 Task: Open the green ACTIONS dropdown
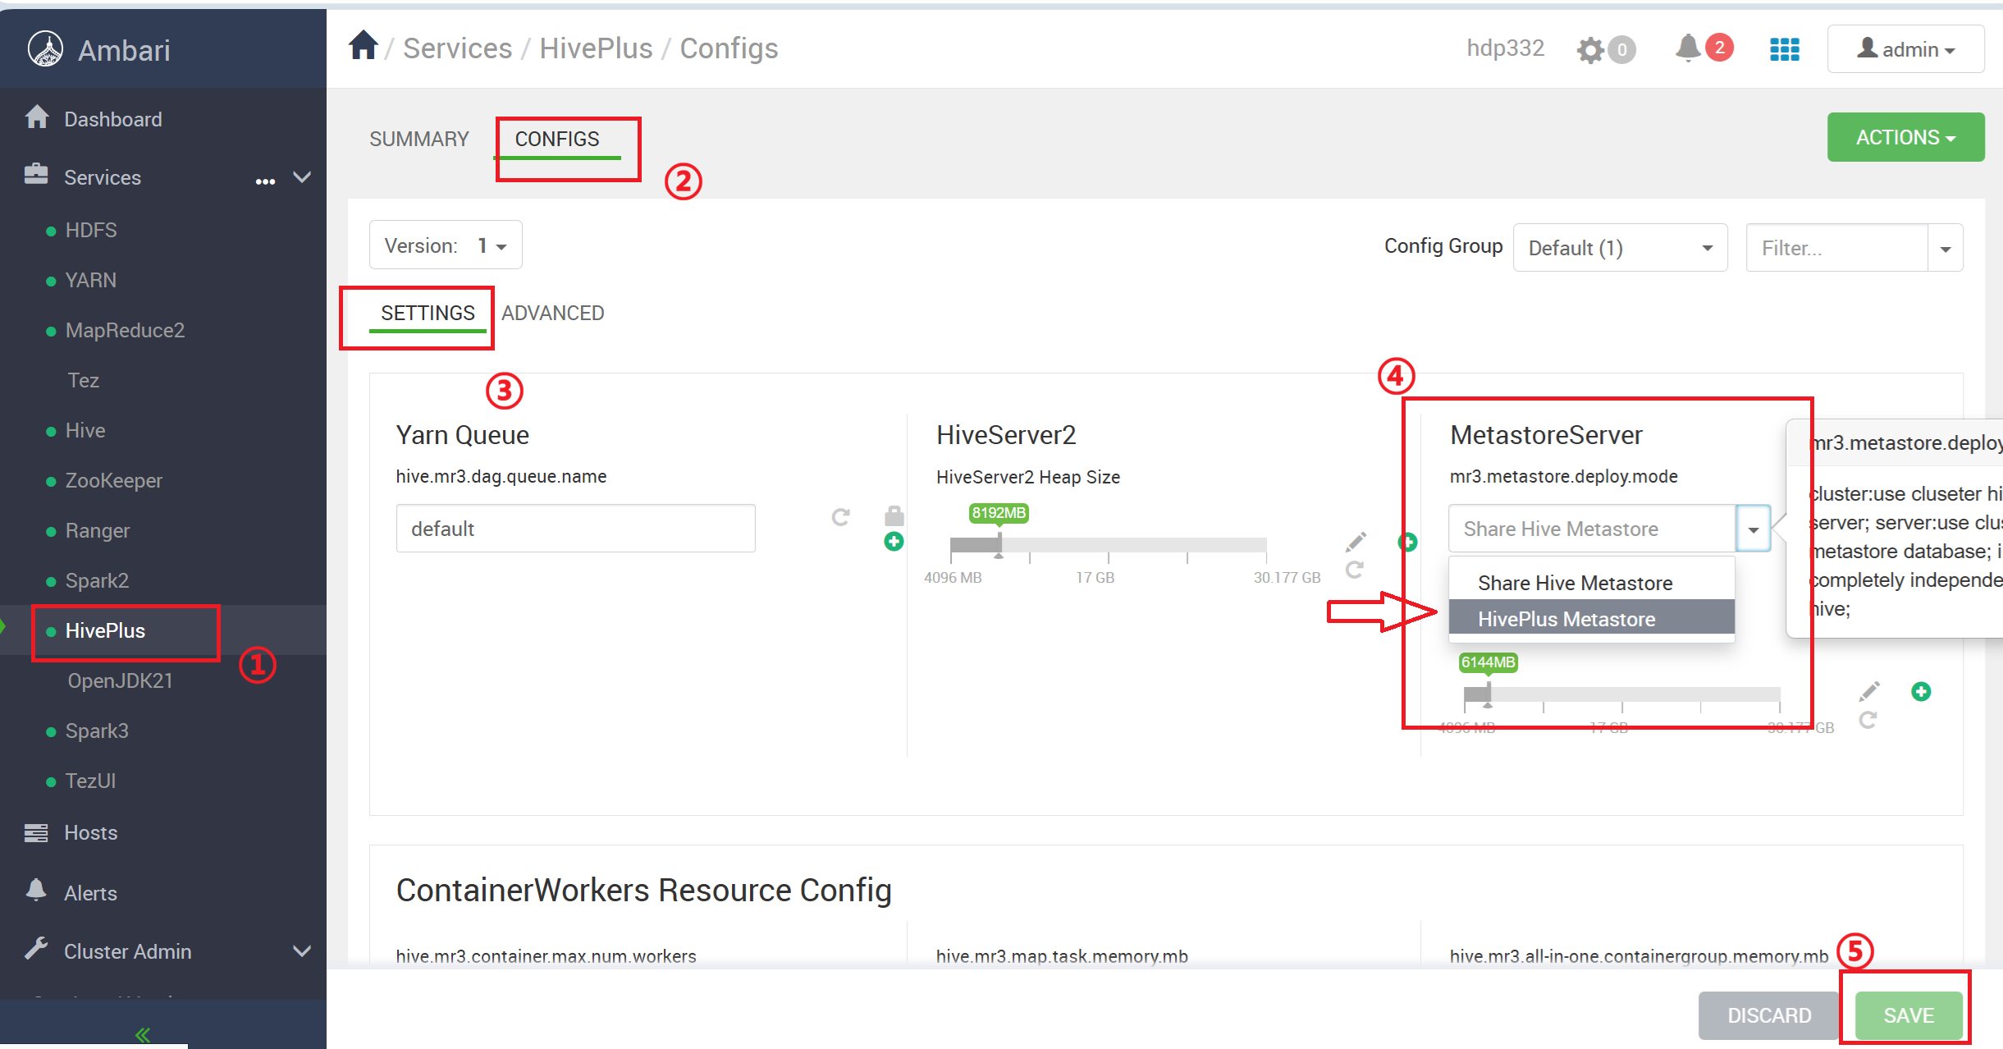coord(1906,137)
